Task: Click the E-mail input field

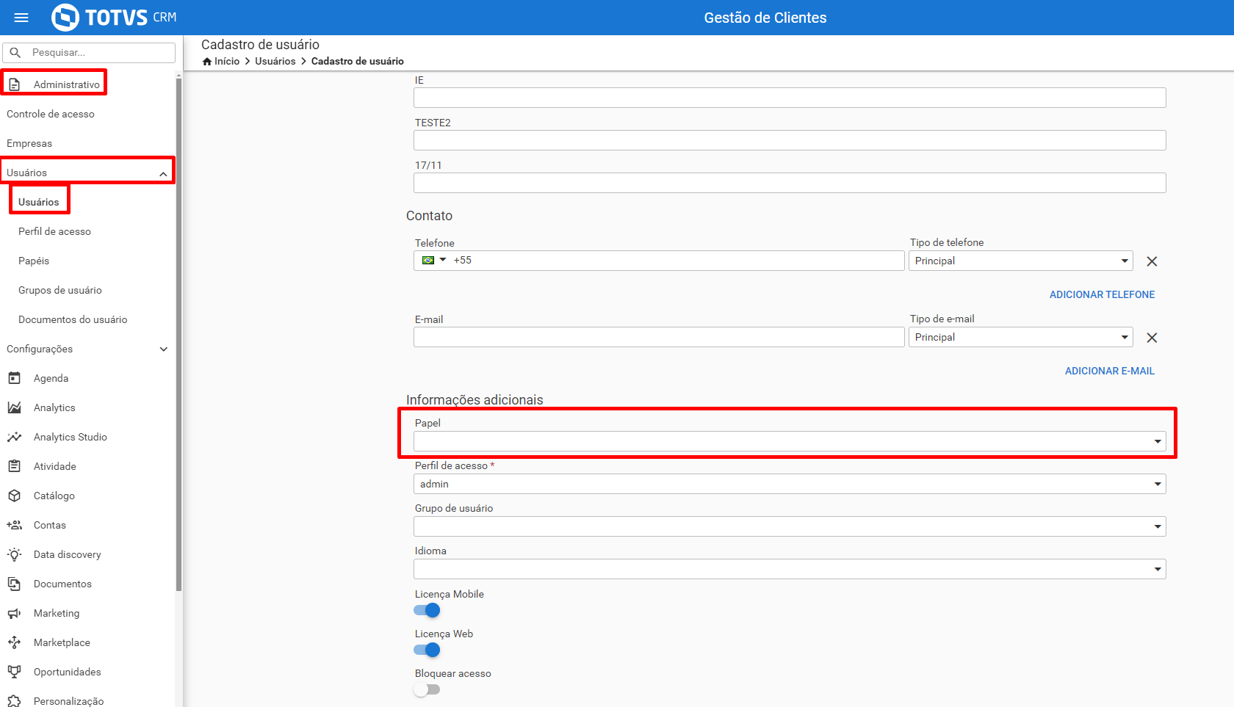Action: click(x=659, y=337)
